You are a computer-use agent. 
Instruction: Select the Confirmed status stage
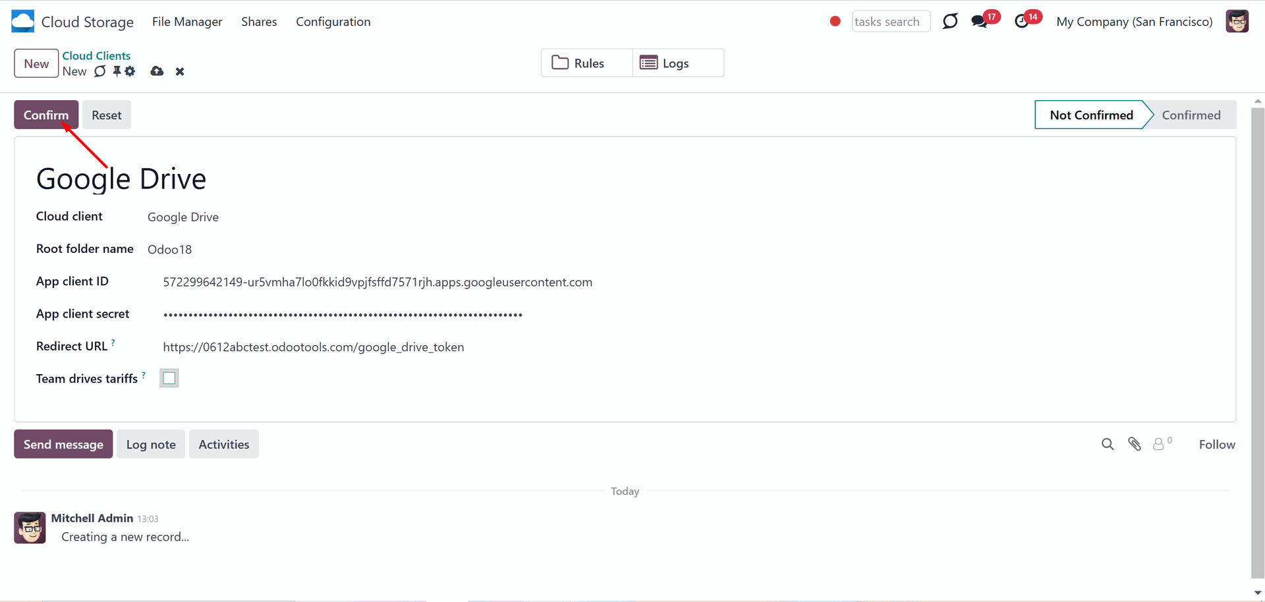1191,115
